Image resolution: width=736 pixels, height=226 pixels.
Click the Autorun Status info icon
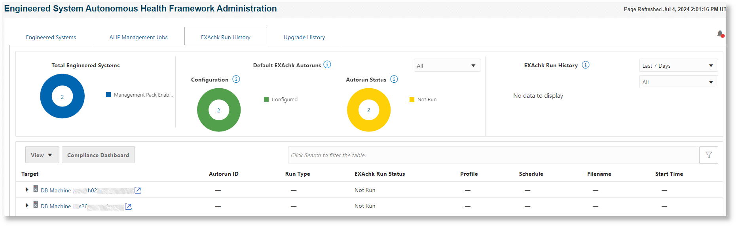[x=394, y=79]
